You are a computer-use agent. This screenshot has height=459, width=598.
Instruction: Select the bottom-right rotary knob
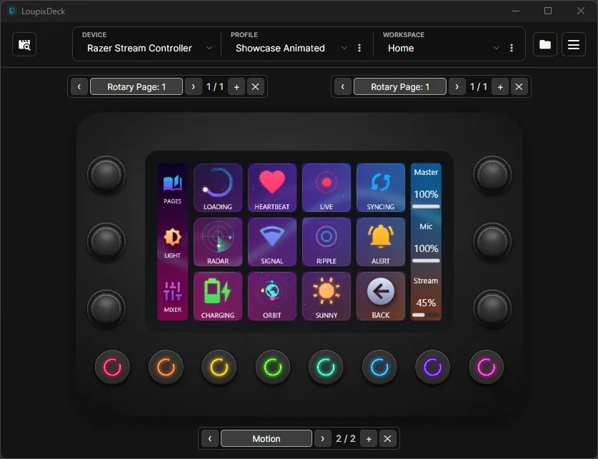(x=492, y=308)
